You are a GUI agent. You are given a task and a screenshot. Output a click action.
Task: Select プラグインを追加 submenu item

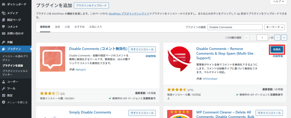tap(13, 66)
